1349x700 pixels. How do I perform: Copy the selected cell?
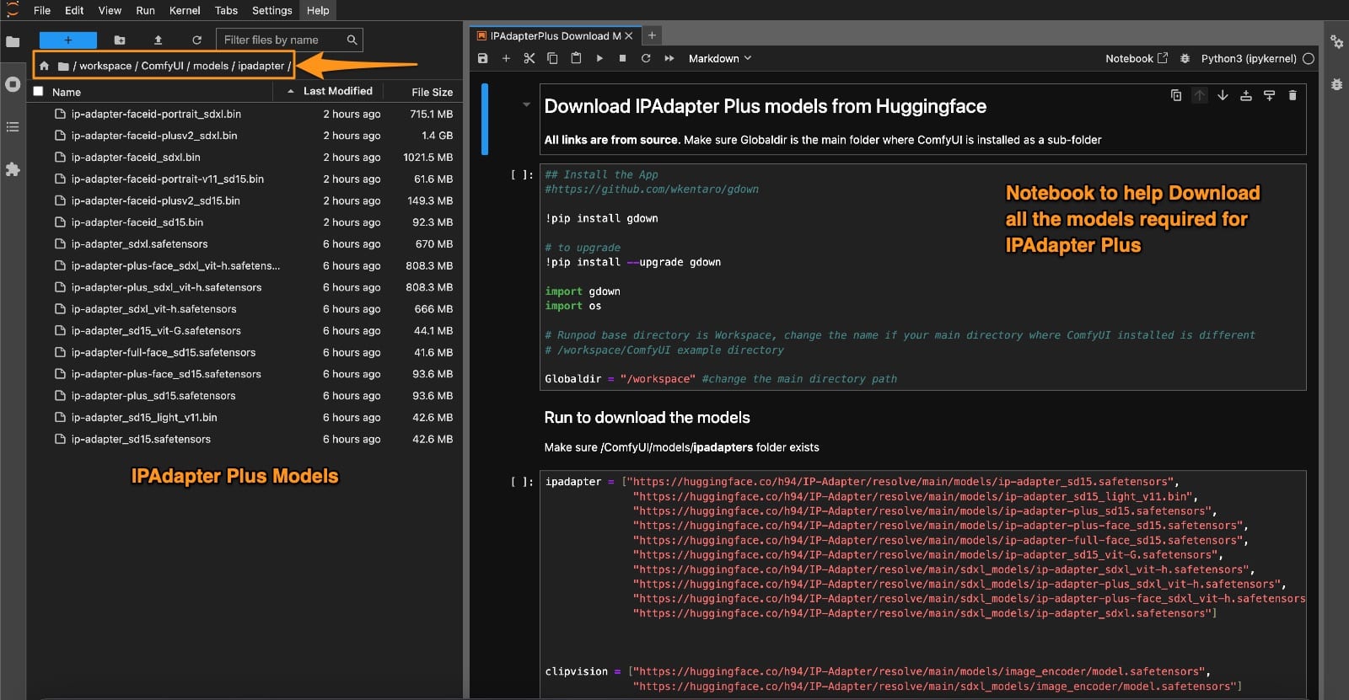[x=552, y=58]
